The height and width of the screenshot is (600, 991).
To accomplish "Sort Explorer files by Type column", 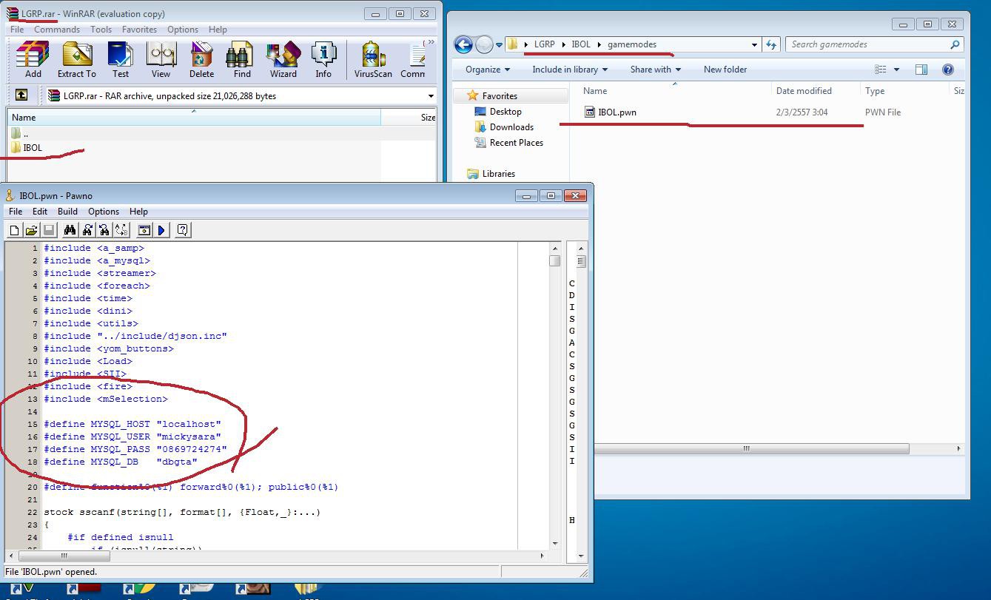I will click(905, 91).
